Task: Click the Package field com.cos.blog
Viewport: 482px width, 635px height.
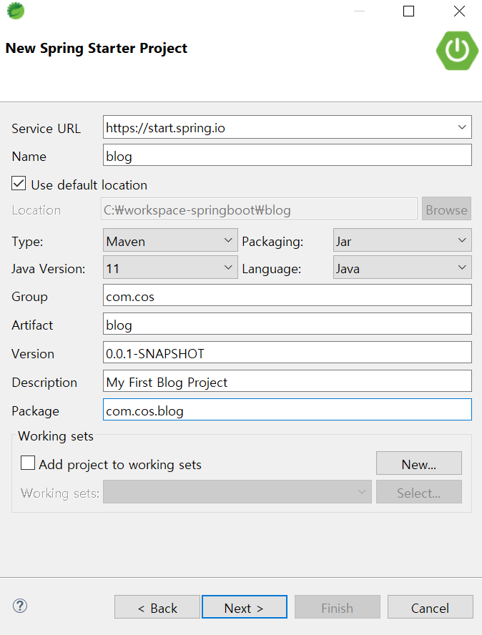Action: [x=287, y=410]
